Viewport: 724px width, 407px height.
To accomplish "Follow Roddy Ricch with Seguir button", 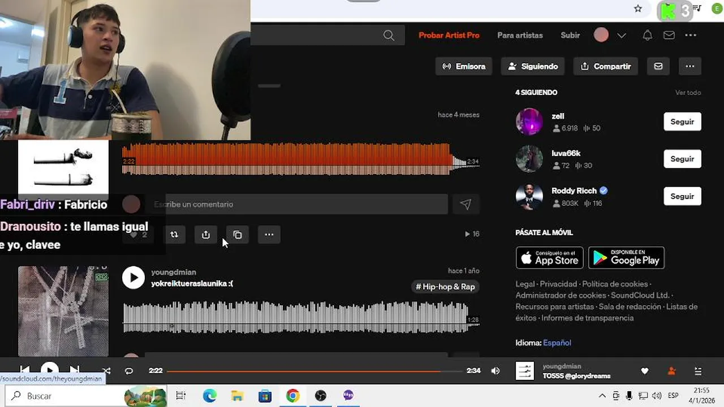I will coord(682,196).
